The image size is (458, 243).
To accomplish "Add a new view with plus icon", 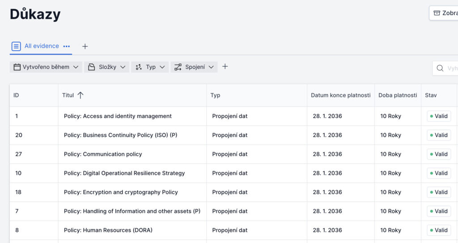I will pyautogui.click(x=85, y=46).
